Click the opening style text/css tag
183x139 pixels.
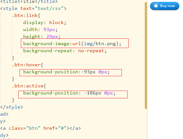click(33, 8)
